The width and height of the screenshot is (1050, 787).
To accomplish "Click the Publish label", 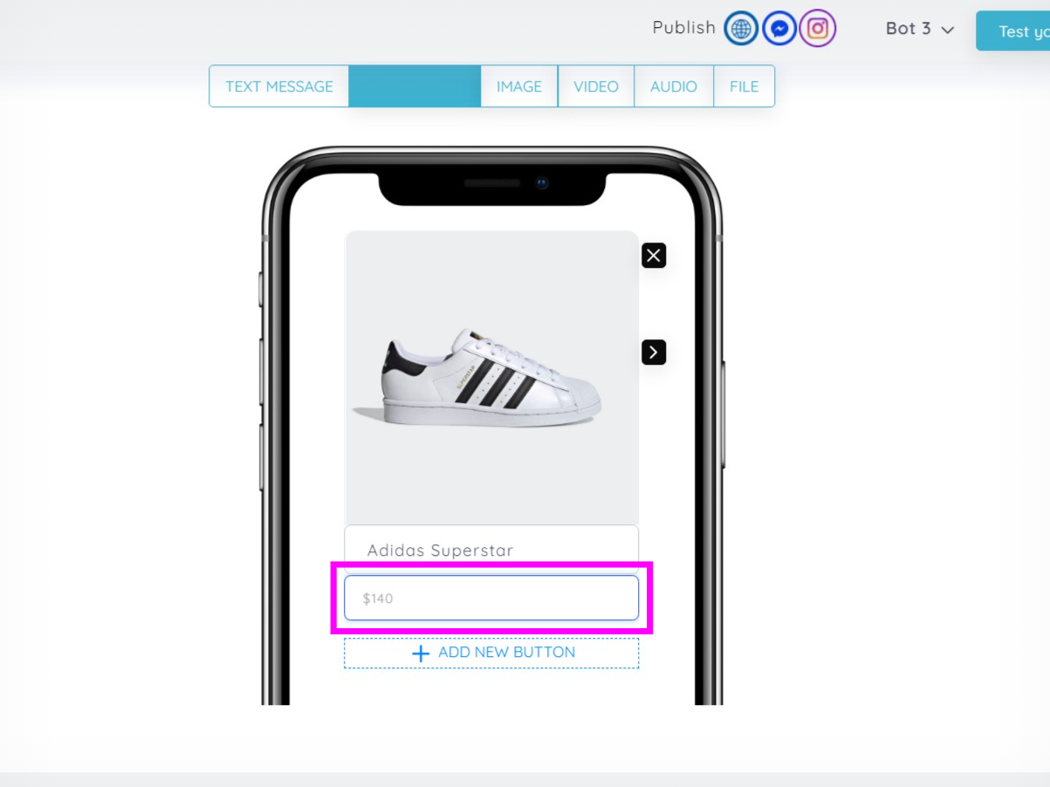I will (683, 28).
